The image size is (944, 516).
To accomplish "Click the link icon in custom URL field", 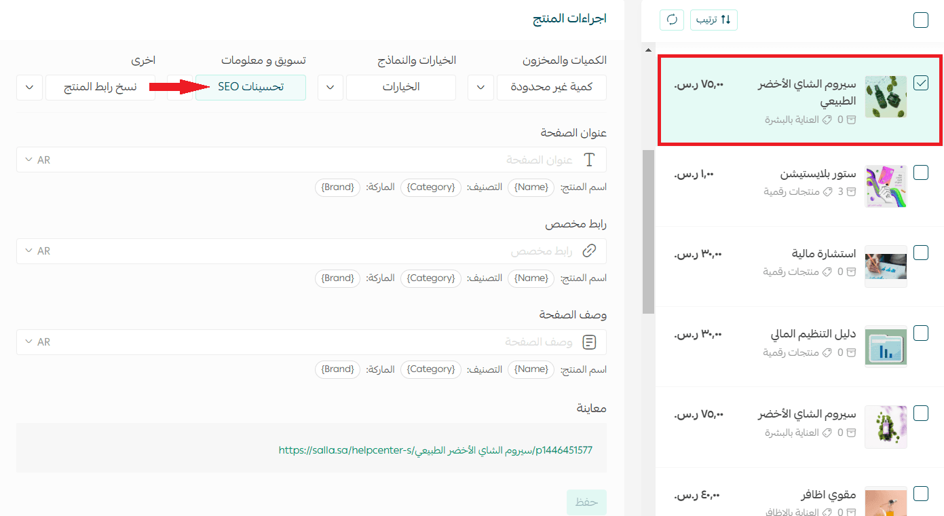I will click(589, 251).
